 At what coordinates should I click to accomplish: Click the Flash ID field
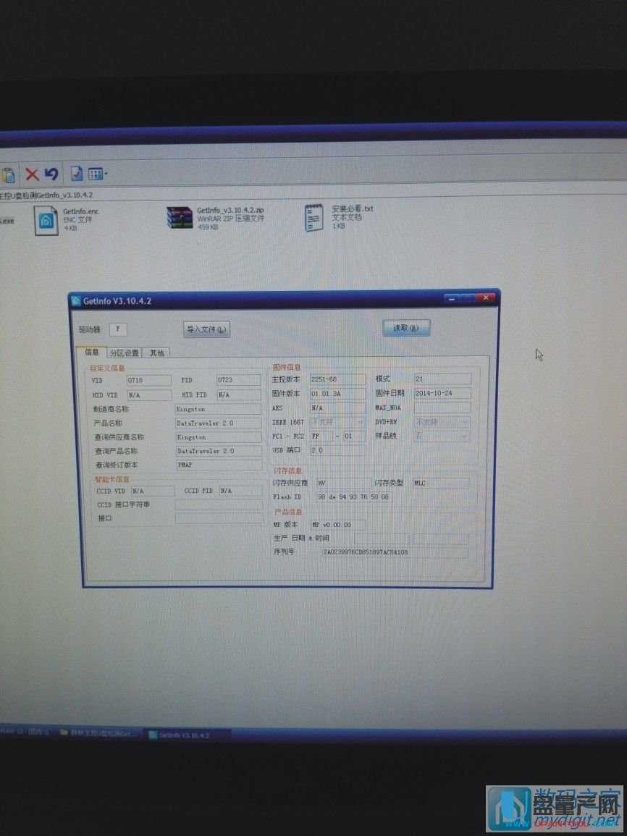(355, 497)
